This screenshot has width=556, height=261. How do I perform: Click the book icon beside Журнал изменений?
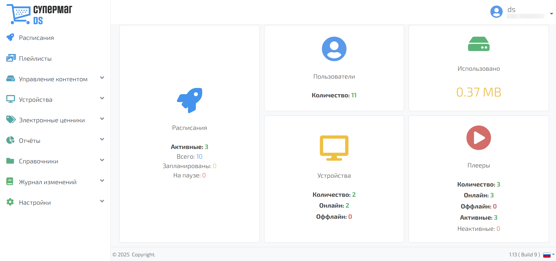(x=10, y=182)
